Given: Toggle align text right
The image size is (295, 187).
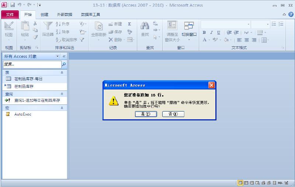Looking at the screenshot, I should pos(254,40).
